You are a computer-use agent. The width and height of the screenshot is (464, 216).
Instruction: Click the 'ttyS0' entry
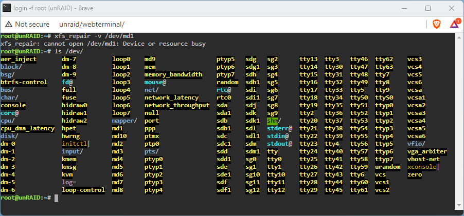coord(384,97)
